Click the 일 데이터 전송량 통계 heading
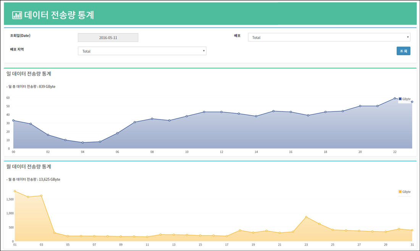Image resolution: width=420 pixels, height=251 pixels. [29, 74]
